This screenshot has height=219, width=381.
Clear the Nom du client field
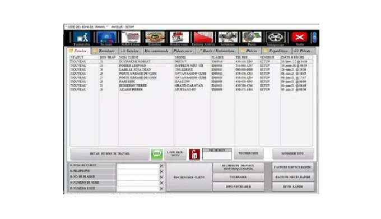pyautogui.click(x=161, y=166)
